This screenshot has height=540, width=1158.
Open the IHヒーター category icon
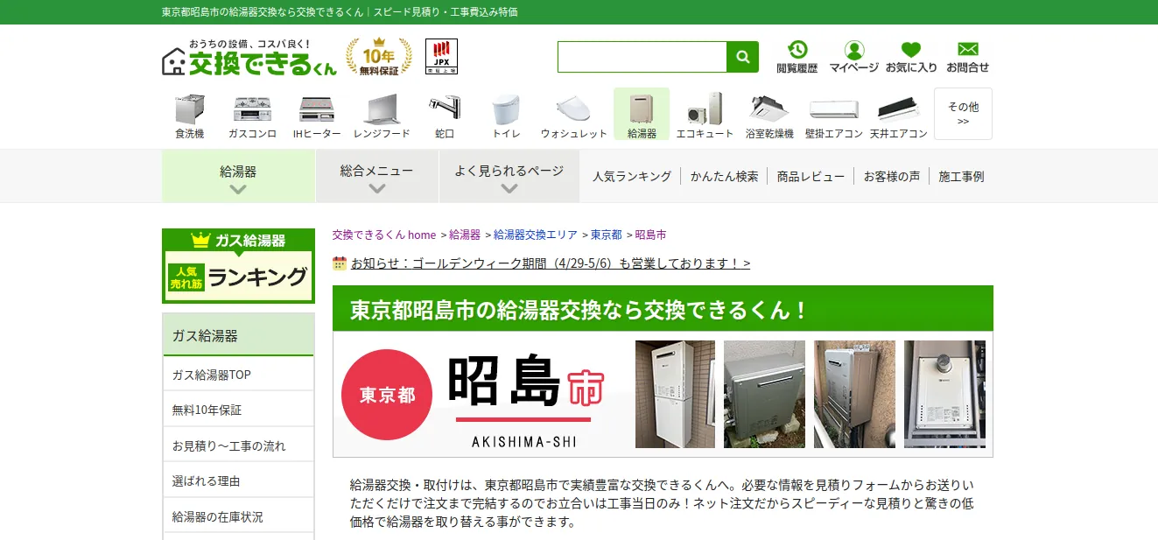317,115
